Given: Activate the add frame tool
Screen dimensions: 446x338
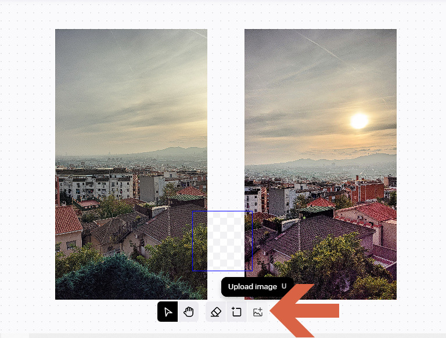Looking at the screenshot, I should (x=236, y=312).
